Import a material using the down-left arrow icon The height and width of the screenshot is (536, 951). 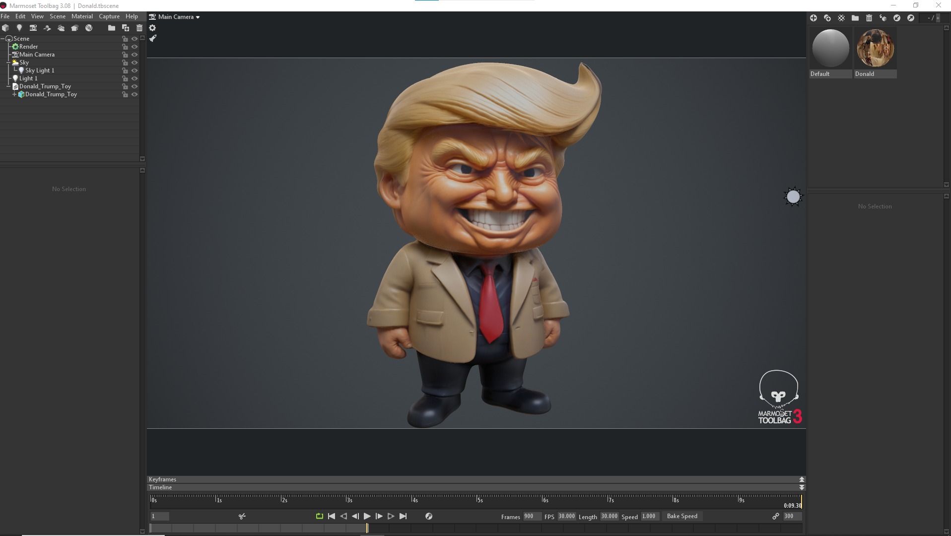[x=897, y=18]
